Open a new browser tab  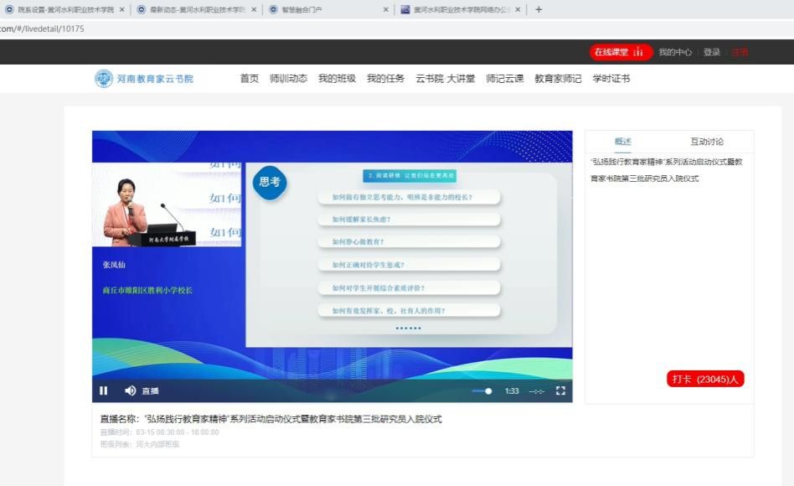(x=539, y=10)
